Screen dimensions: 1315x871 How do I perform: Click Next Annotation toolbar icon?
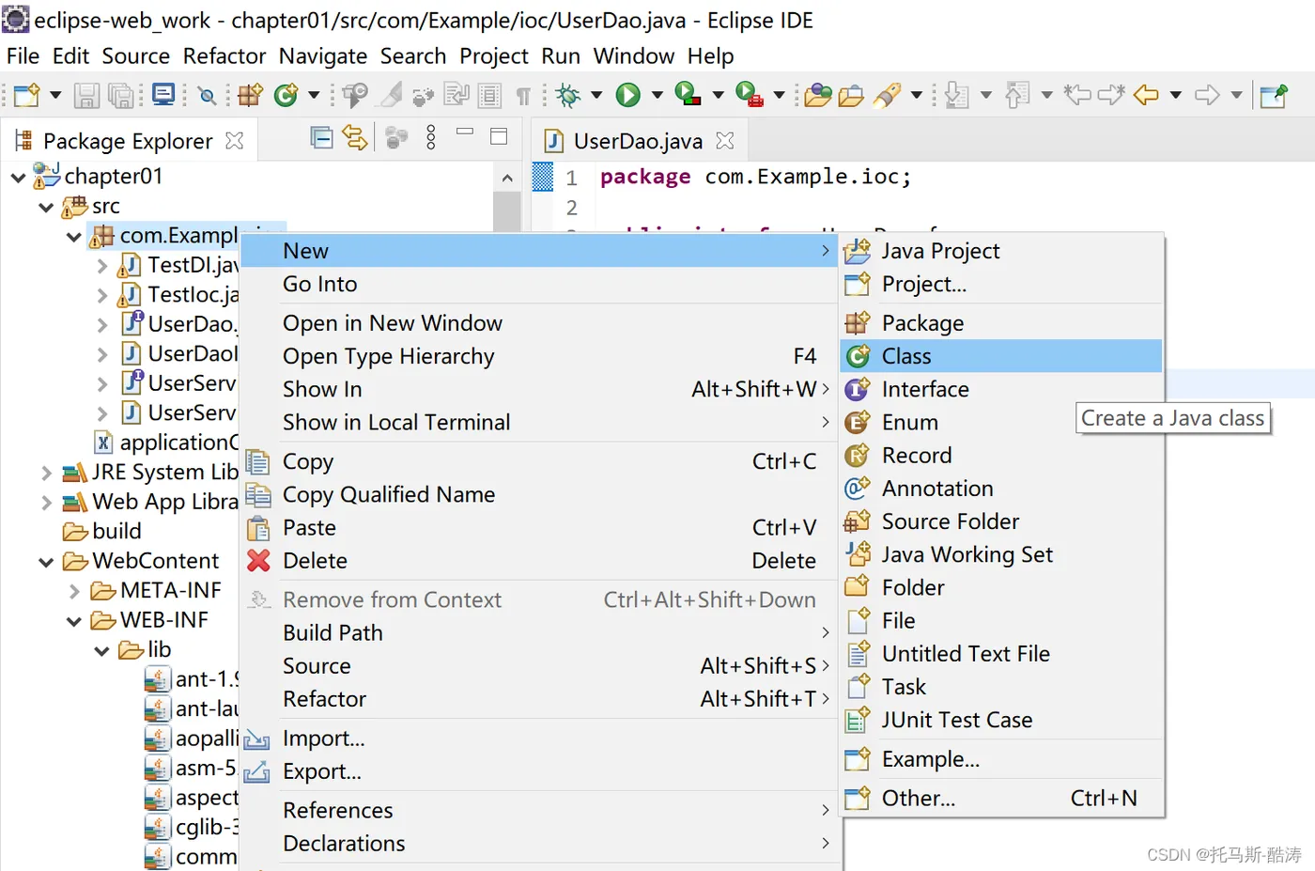click(957, 95)
